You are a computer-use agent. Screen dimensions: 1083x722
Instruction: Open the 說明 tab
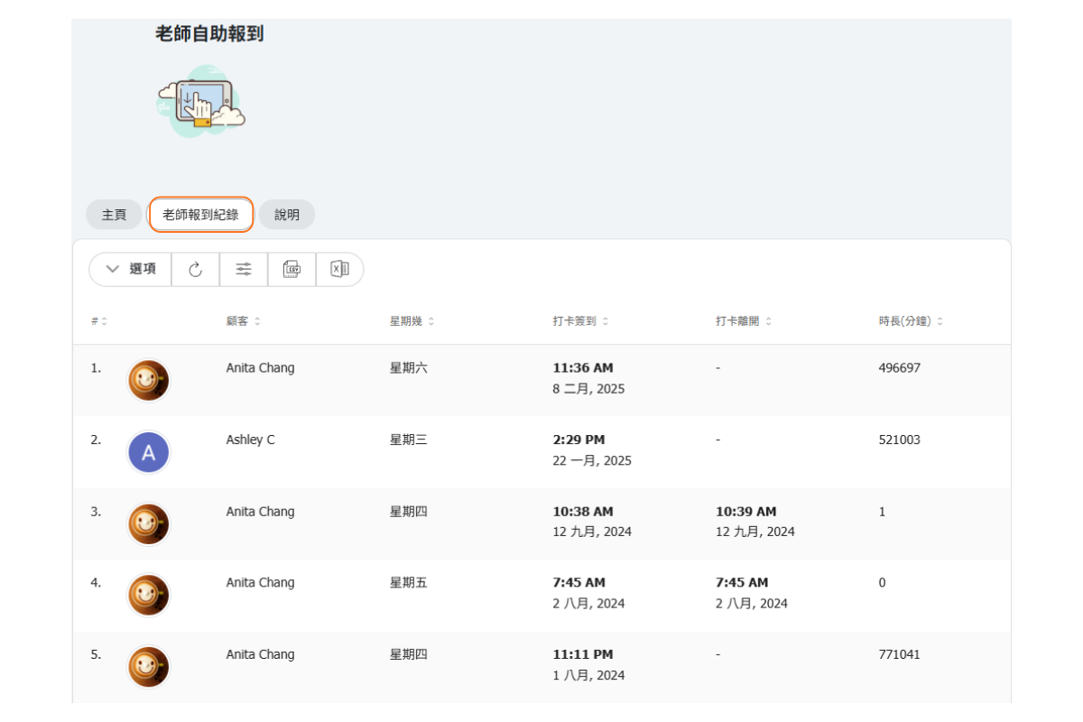287,215
